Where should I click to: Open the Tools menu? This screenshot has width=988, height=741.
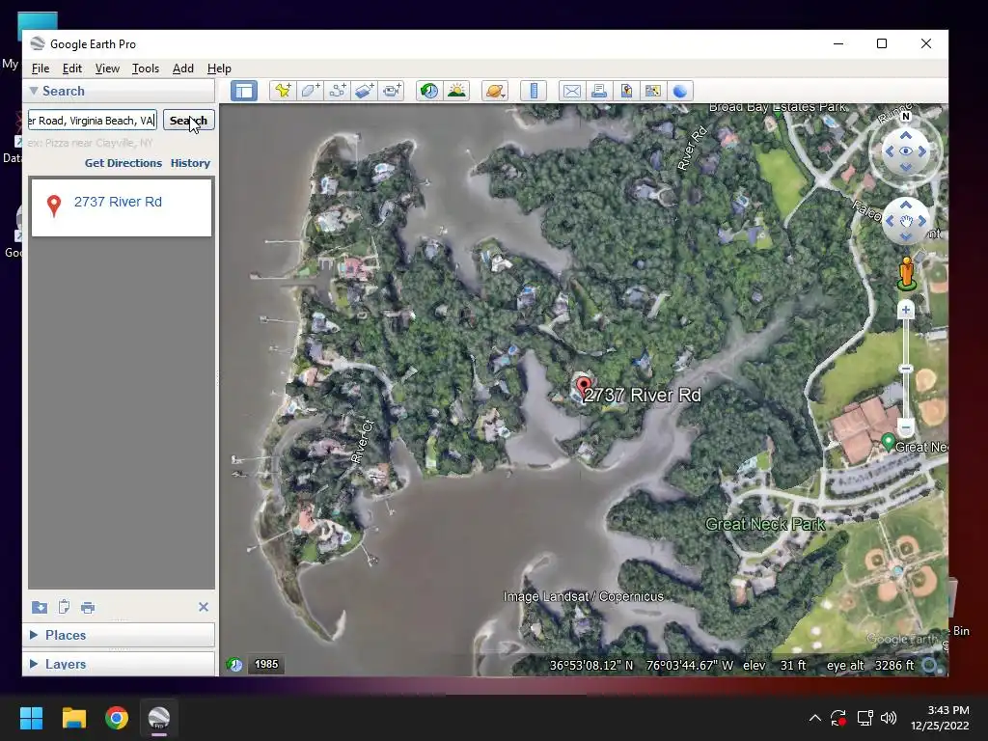pyautogui.click(x=146, y=69)
